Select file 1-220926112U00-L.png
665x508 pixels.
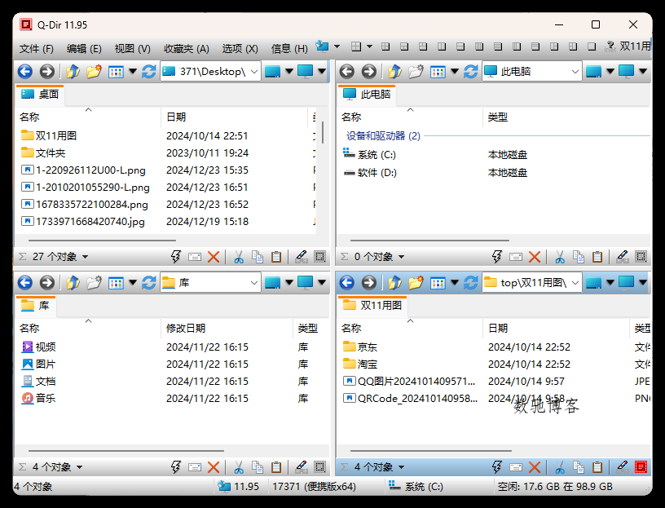coord(83,170)
